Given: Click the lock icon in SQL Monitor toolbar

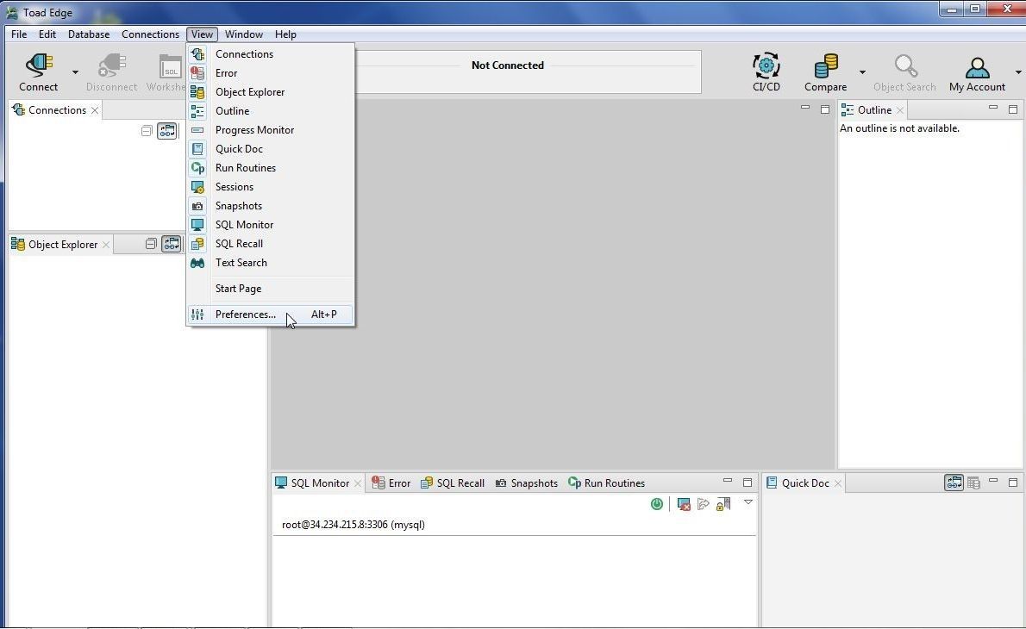Looking at the screenshot, I should [x=723, y=504].
